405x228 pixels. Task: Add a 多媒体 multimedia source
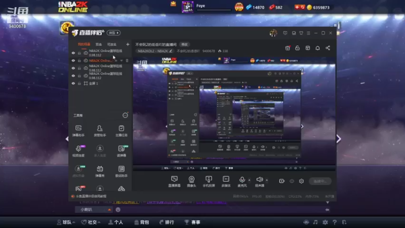[226, 181]
